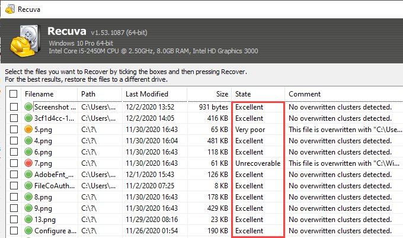The image size is (403, 238).
Task: Click the green status dot of 13.png
Action: click(x=28, y=219)
